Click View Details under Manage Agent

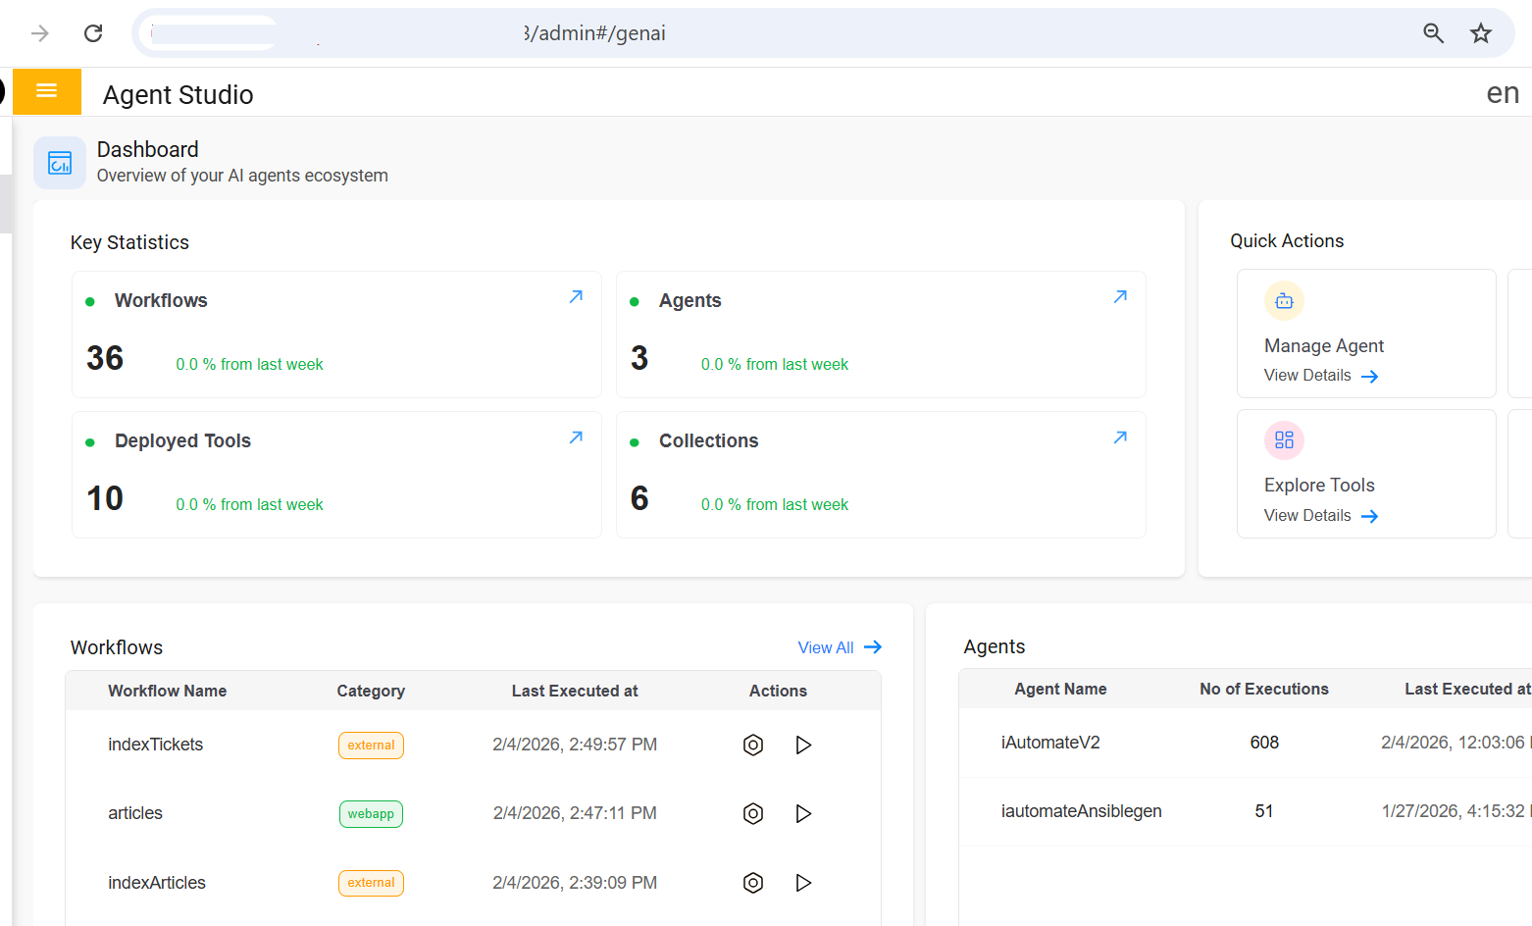(1320, 376)
